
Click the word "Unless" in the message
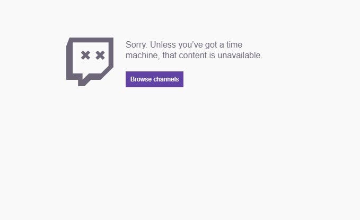(x=163, y=44)
